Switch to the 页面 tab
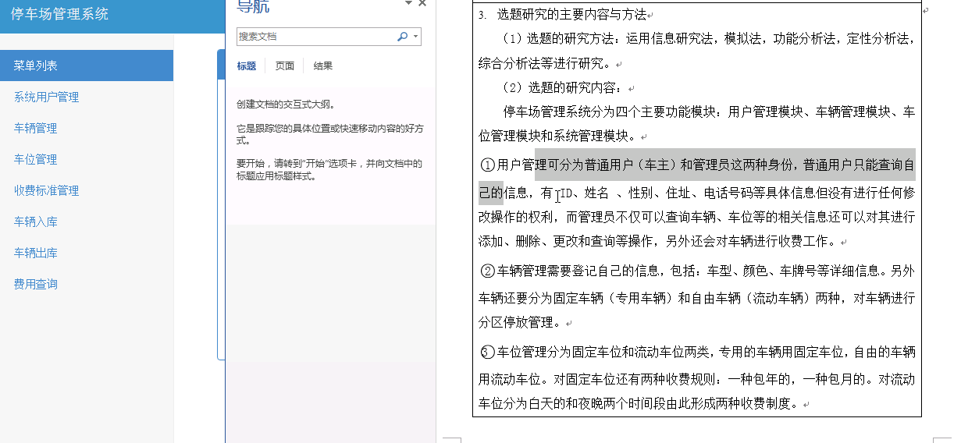 [x=285, y=66]
